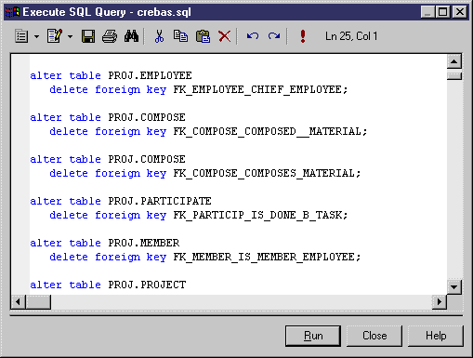Click the edit with external editor icon
This screenshot has height=358, width=473.
point(55,36)
